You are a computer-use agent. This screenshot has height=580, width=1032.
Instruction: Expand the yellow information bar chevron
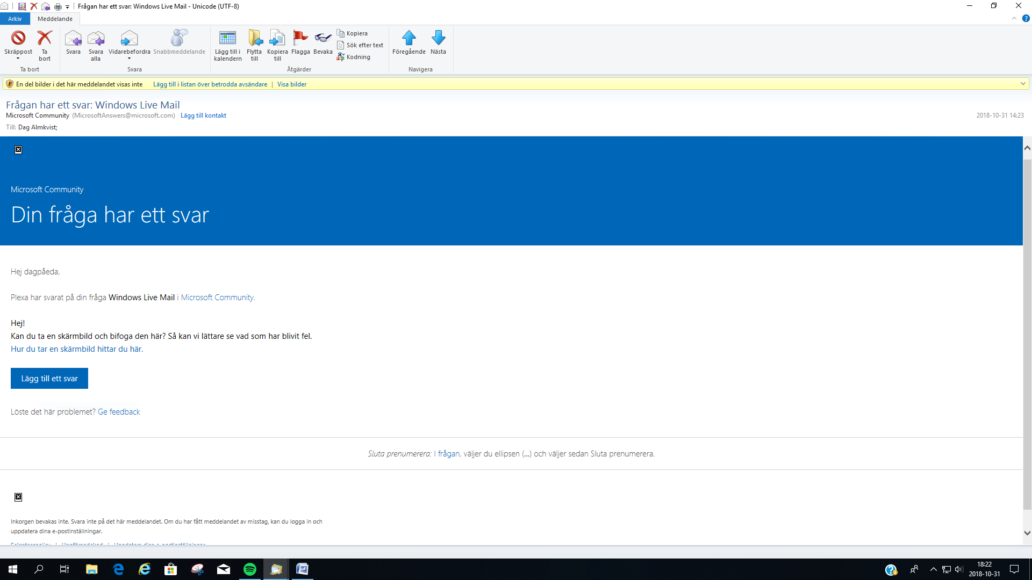coord(1022,84)
